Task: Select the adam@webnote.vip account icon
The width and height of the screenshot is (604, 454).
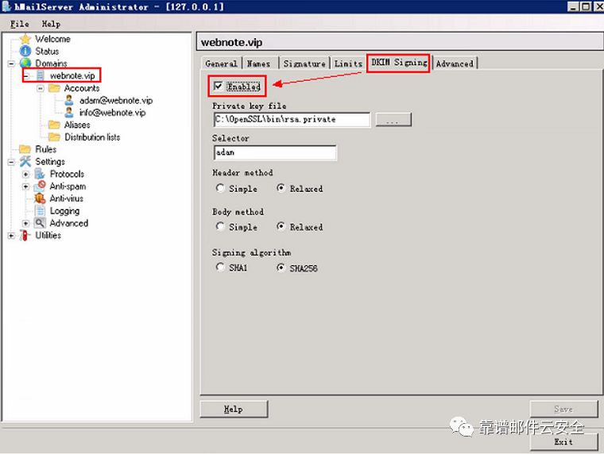Action: [69, 101]
